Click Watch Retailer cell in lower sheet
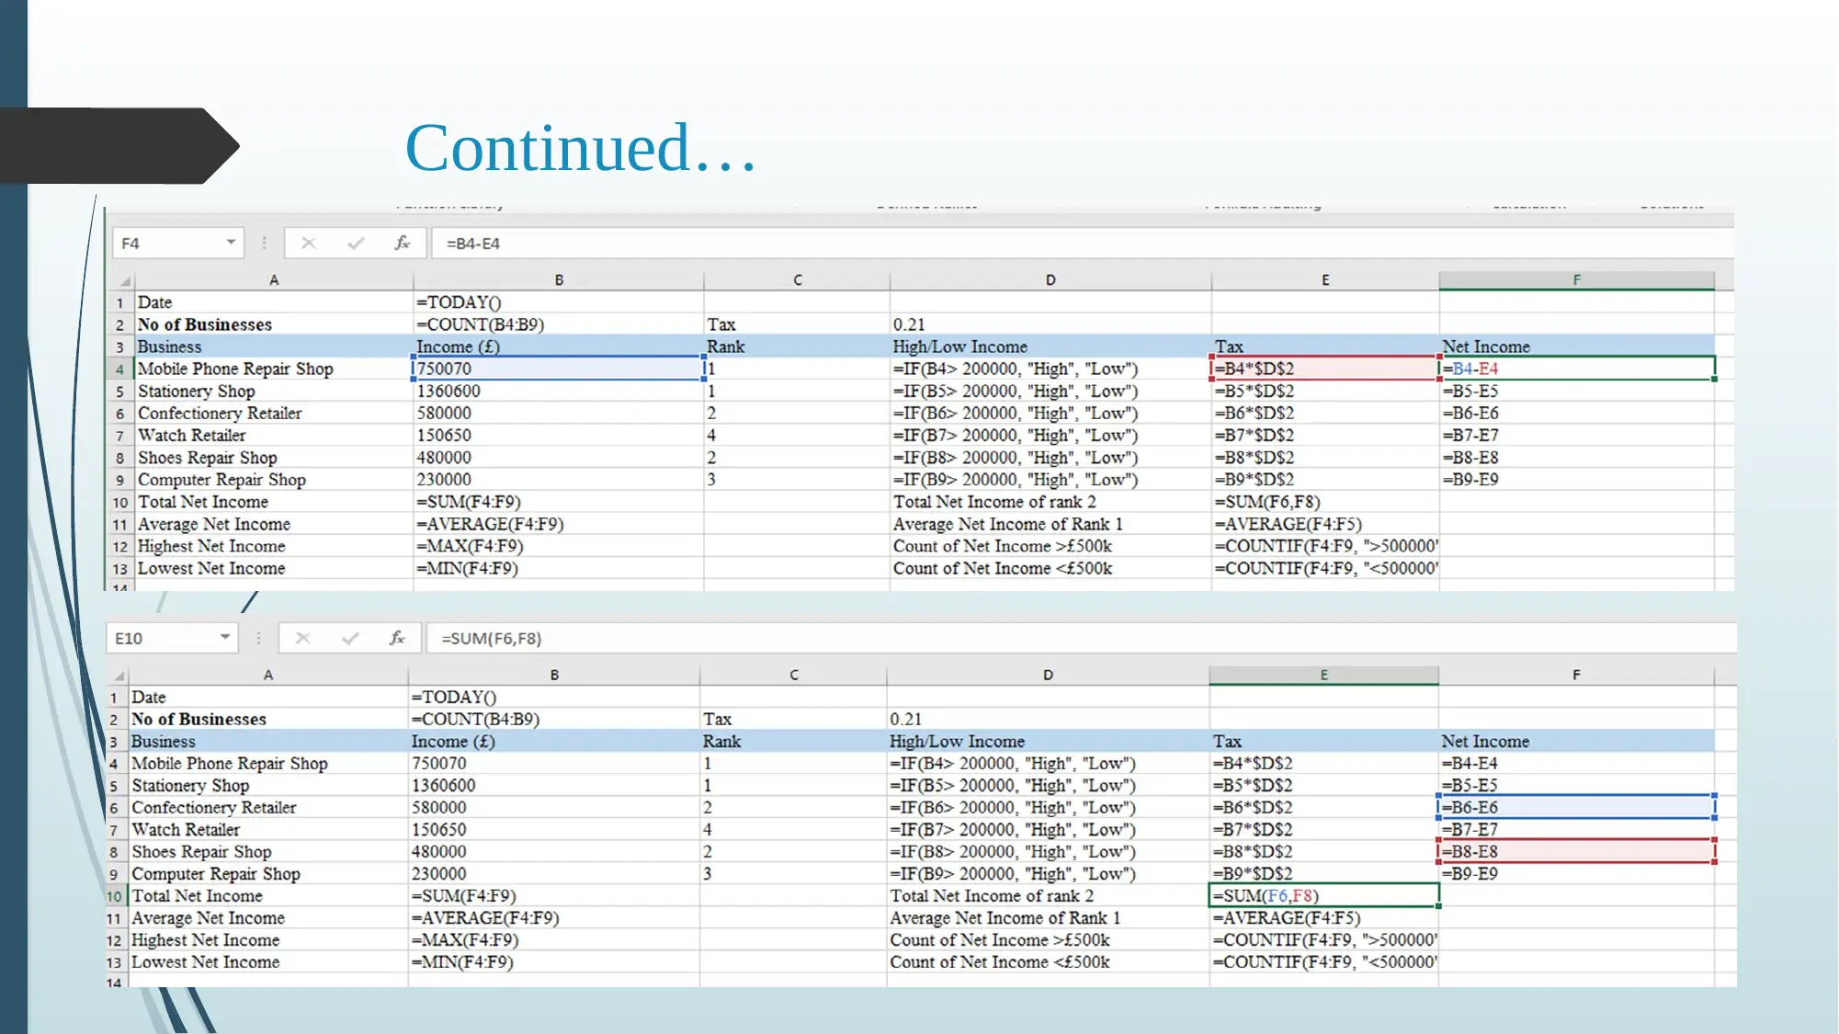Screen dimensions: 1839x1034 point(268,829)
